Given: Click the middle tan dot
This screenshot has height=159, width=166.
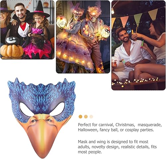Looking at the screenshot, I should pyautogui.click(x=86, y=117).
